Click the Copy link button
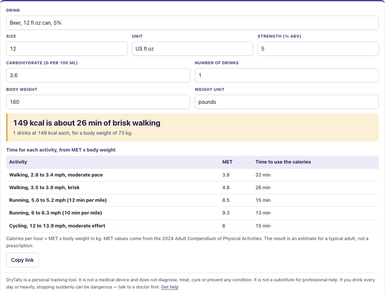 point(22,260)
